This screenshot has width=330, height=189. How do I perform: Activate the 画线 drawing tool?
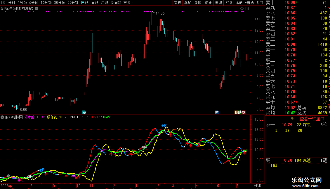[x=218, y=3]
